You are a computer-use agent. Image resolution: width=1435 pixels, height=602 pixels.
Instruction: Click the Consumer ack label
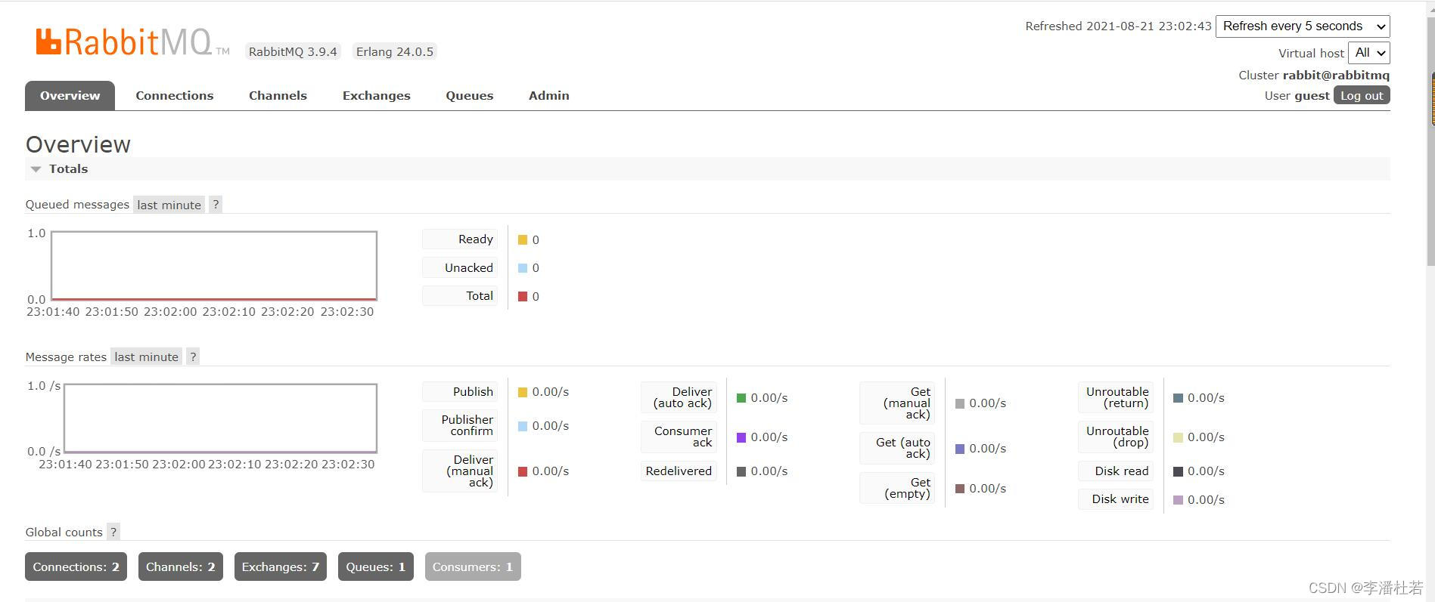tap(679, 437)
